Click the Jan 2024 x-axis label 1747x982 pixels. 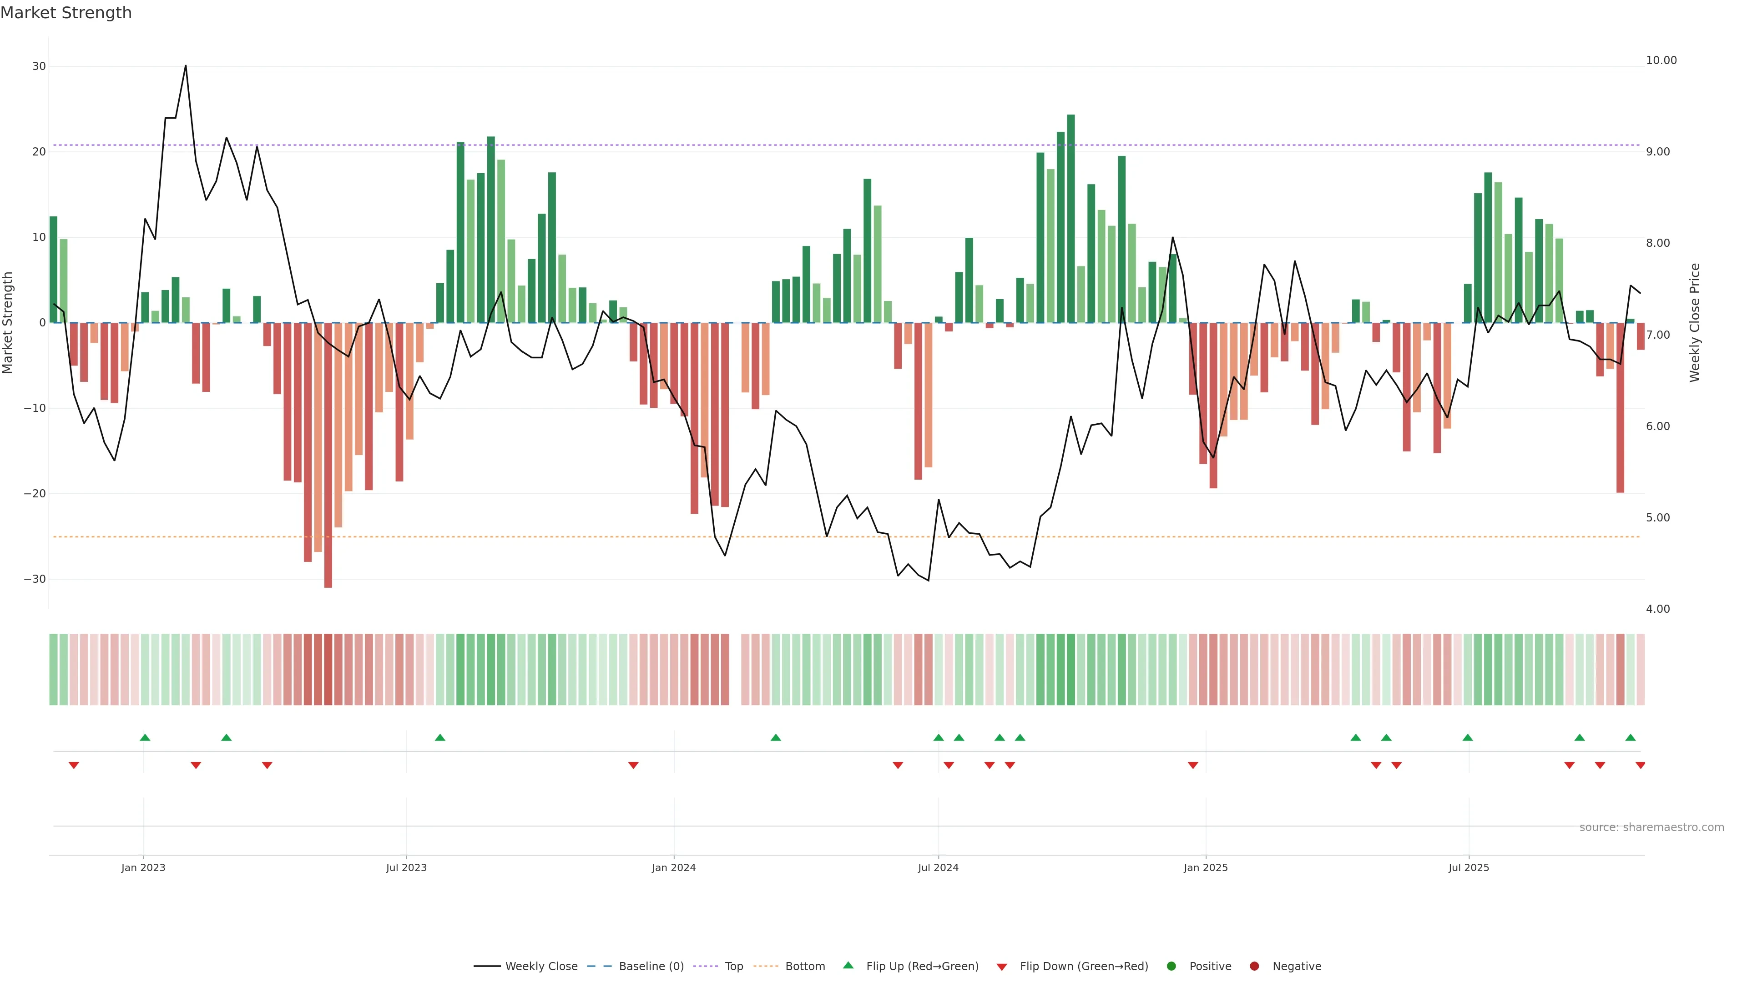[673, 867]
